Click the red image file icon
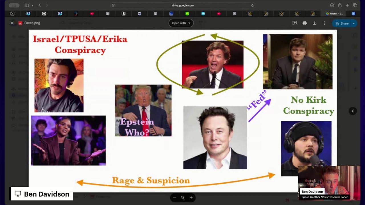Viewport: 365px width, 205px height. [x=20, y=23]
